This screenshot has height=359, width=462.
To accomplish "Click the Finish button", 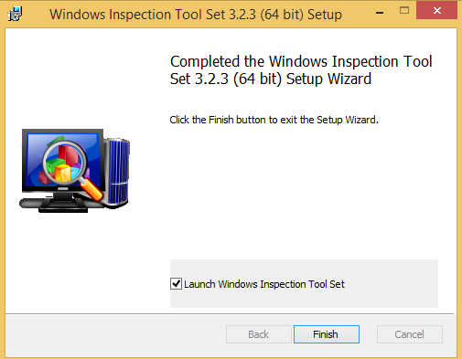I will click(327, 334).
